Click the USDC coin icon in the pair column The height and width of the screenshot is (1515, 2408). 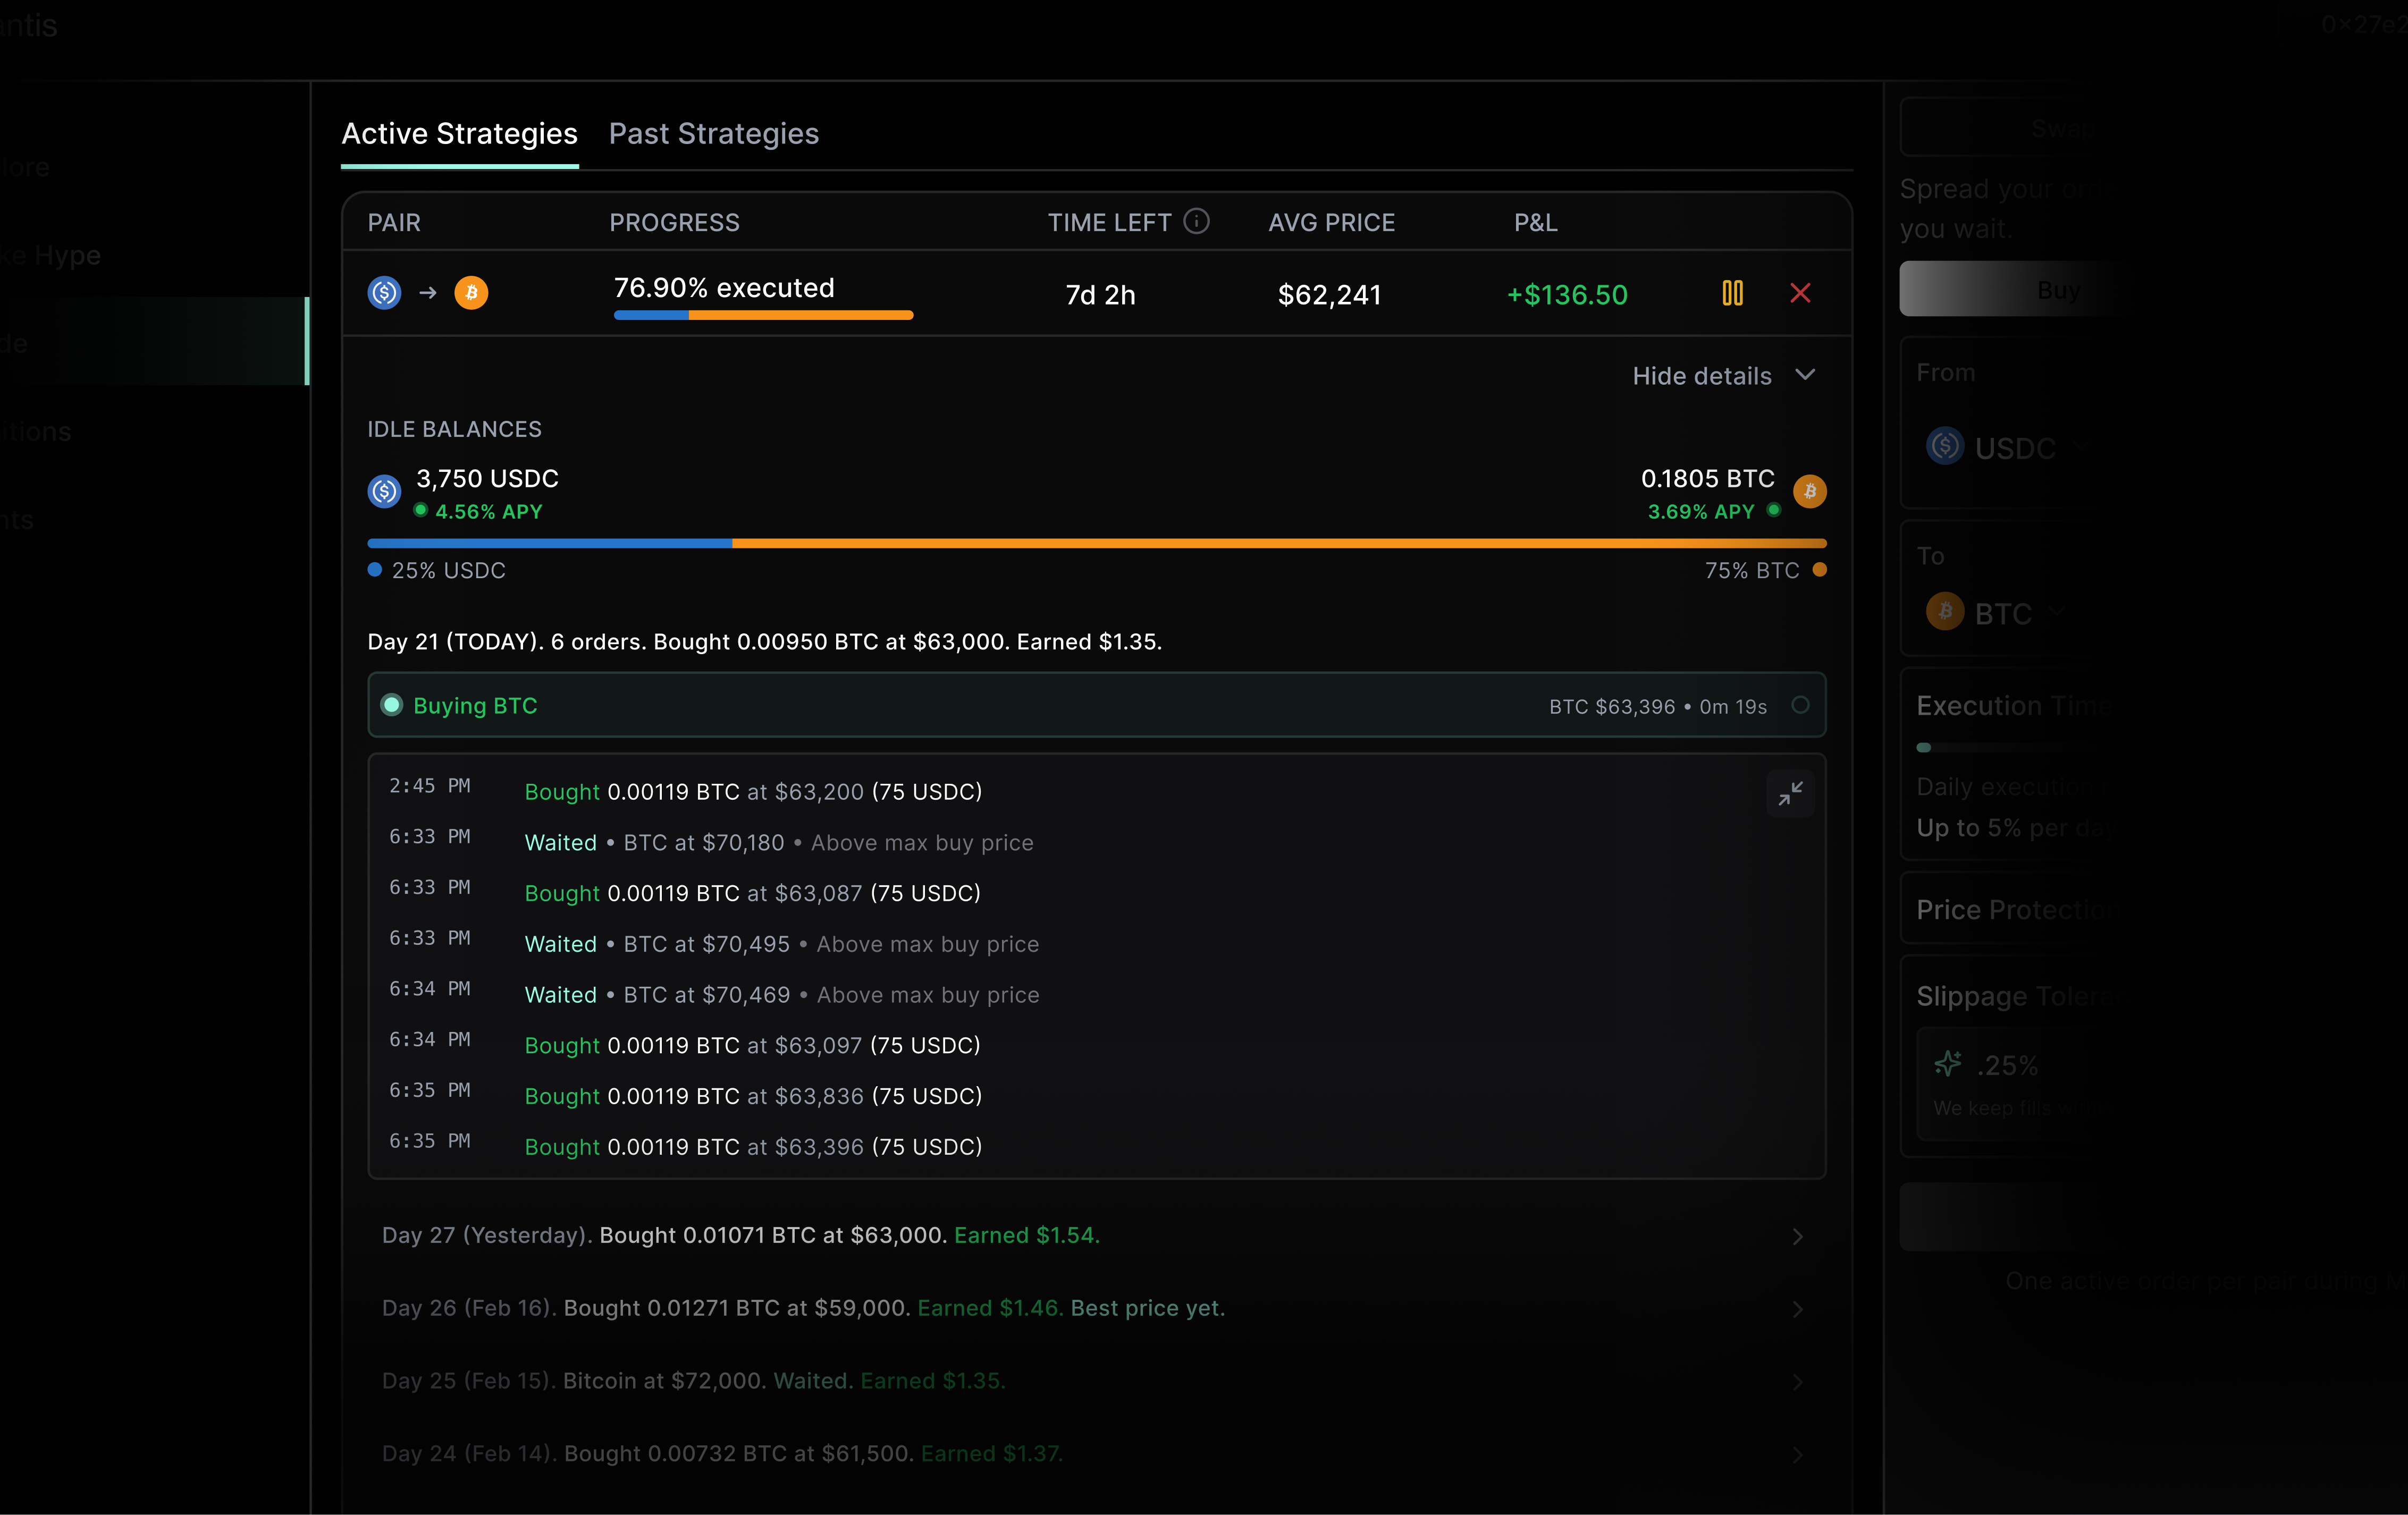[x=384, y=293]
